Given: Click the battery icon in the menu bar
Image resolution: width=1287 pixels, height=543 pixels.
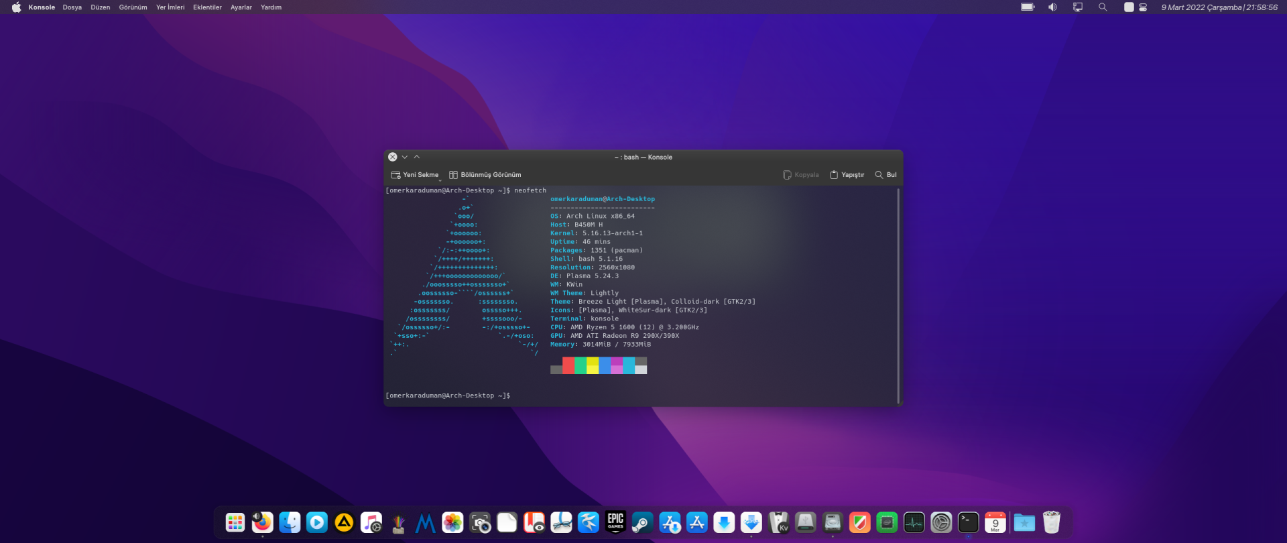Looking at the screenshot, I should click(1028, 7).
